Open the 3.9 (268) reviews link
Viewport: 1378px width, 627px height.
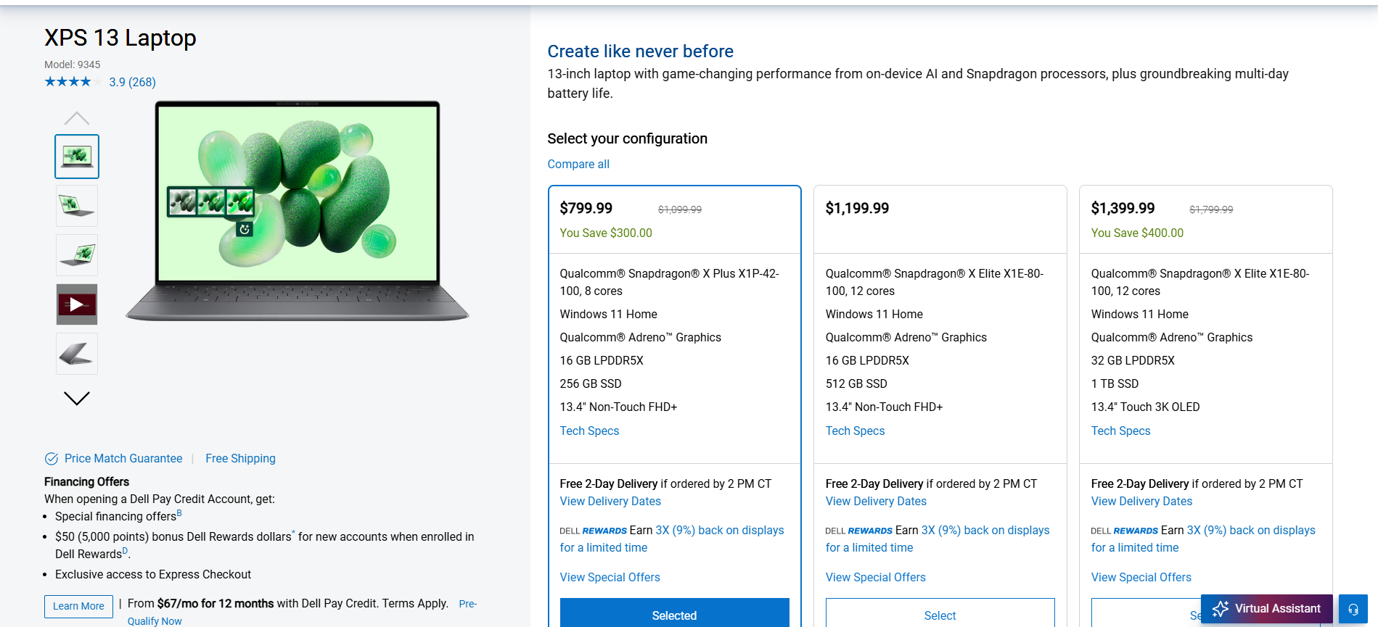pyautogui.click(x=132, y=82)
